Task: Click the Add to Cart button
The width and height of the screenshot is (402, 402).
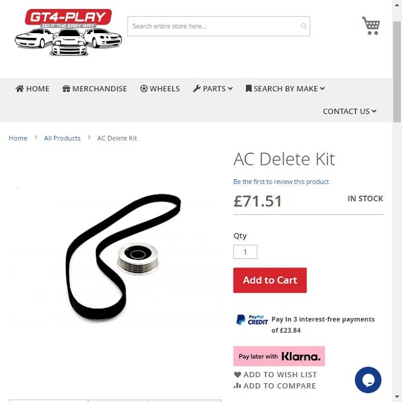Action: [x=270, y=280]
